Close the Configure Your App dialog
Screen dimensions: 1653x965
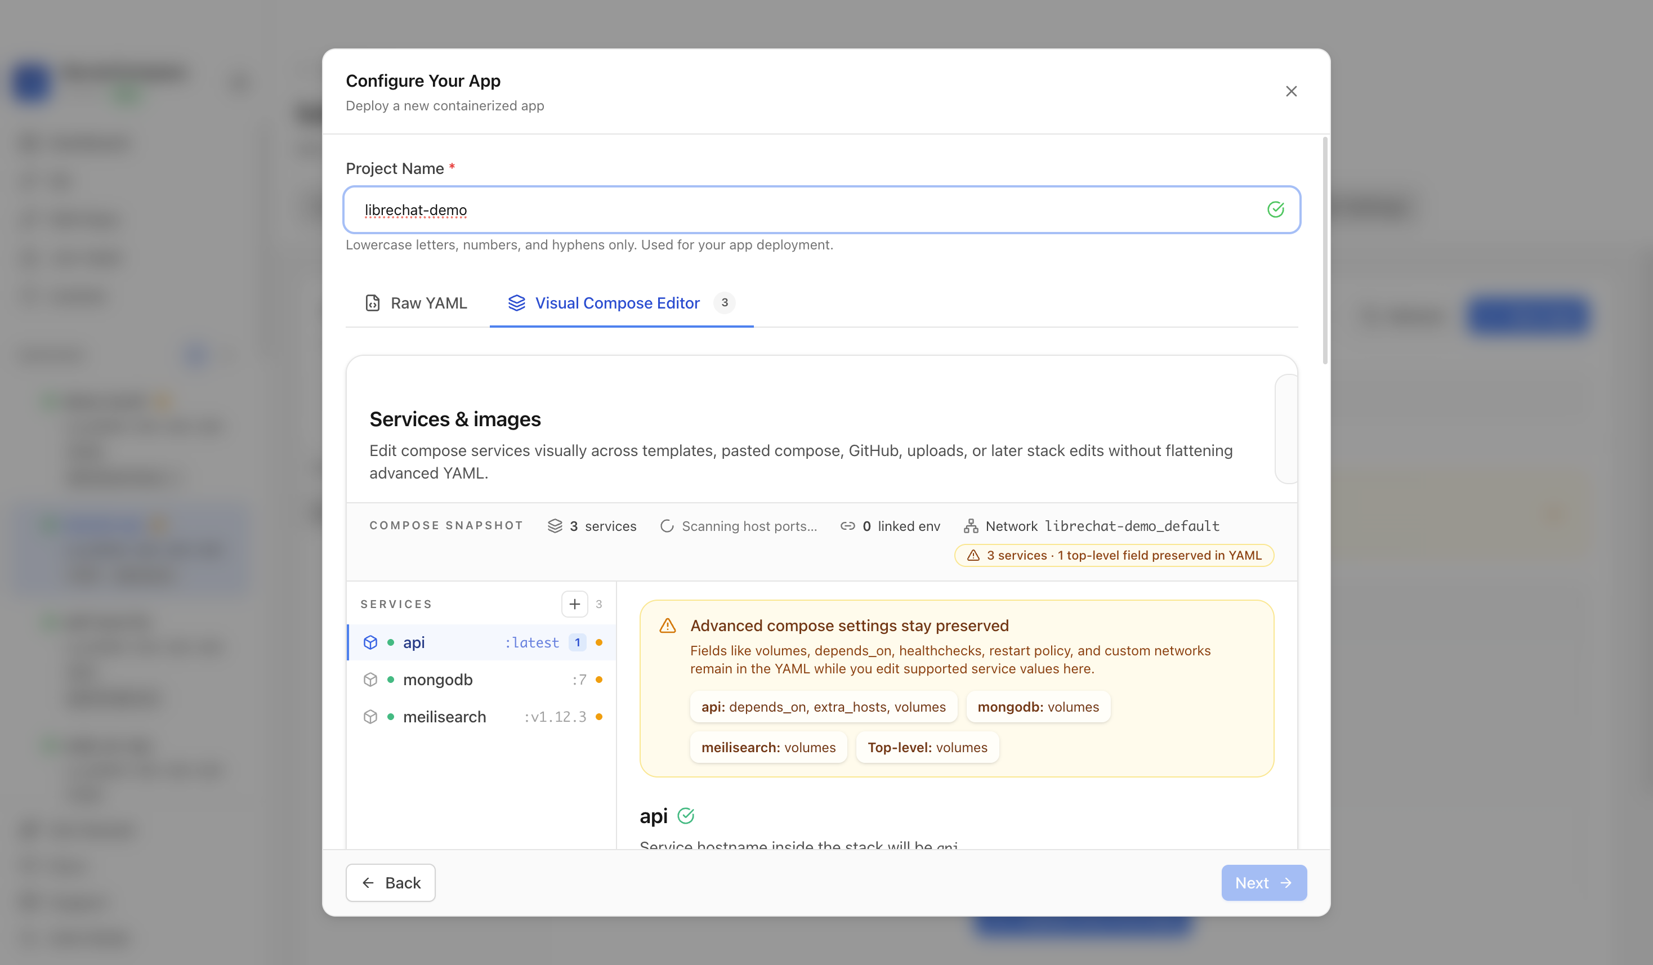point(1290,91)
